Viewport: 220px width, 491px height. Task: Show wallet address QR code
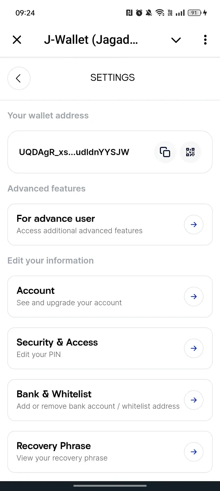190,152
